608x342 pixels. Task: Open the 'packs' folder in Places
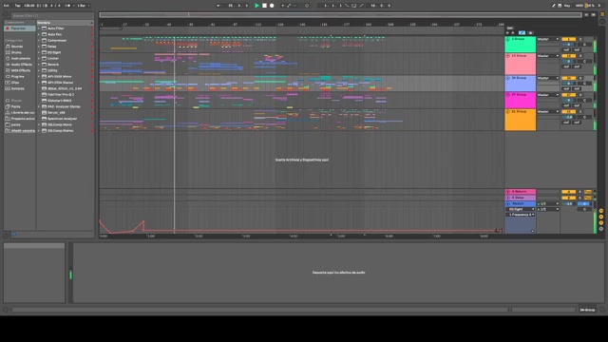[x=15, y=124]
